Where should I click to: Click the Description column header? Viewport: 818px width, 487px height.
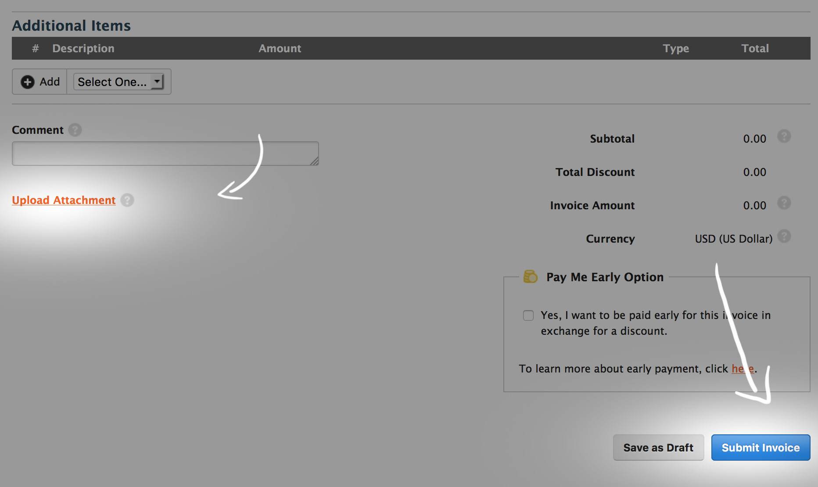tap(83, 48)
